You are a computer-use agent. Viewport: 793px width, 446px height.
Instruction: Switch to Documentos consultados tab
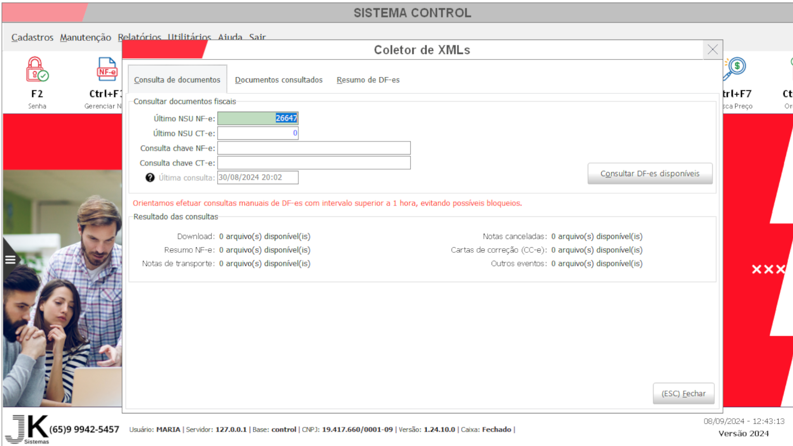point(279,80)
